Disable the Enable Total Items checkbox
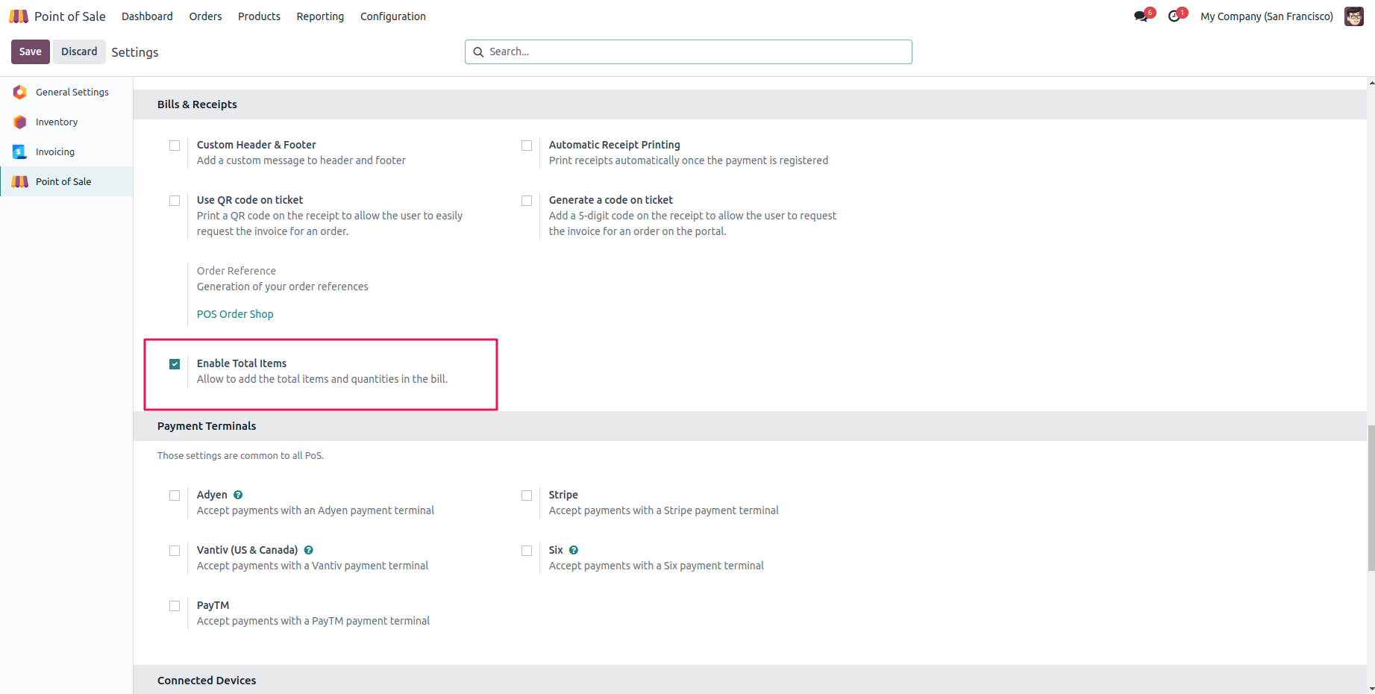 (x=175, y=364)
